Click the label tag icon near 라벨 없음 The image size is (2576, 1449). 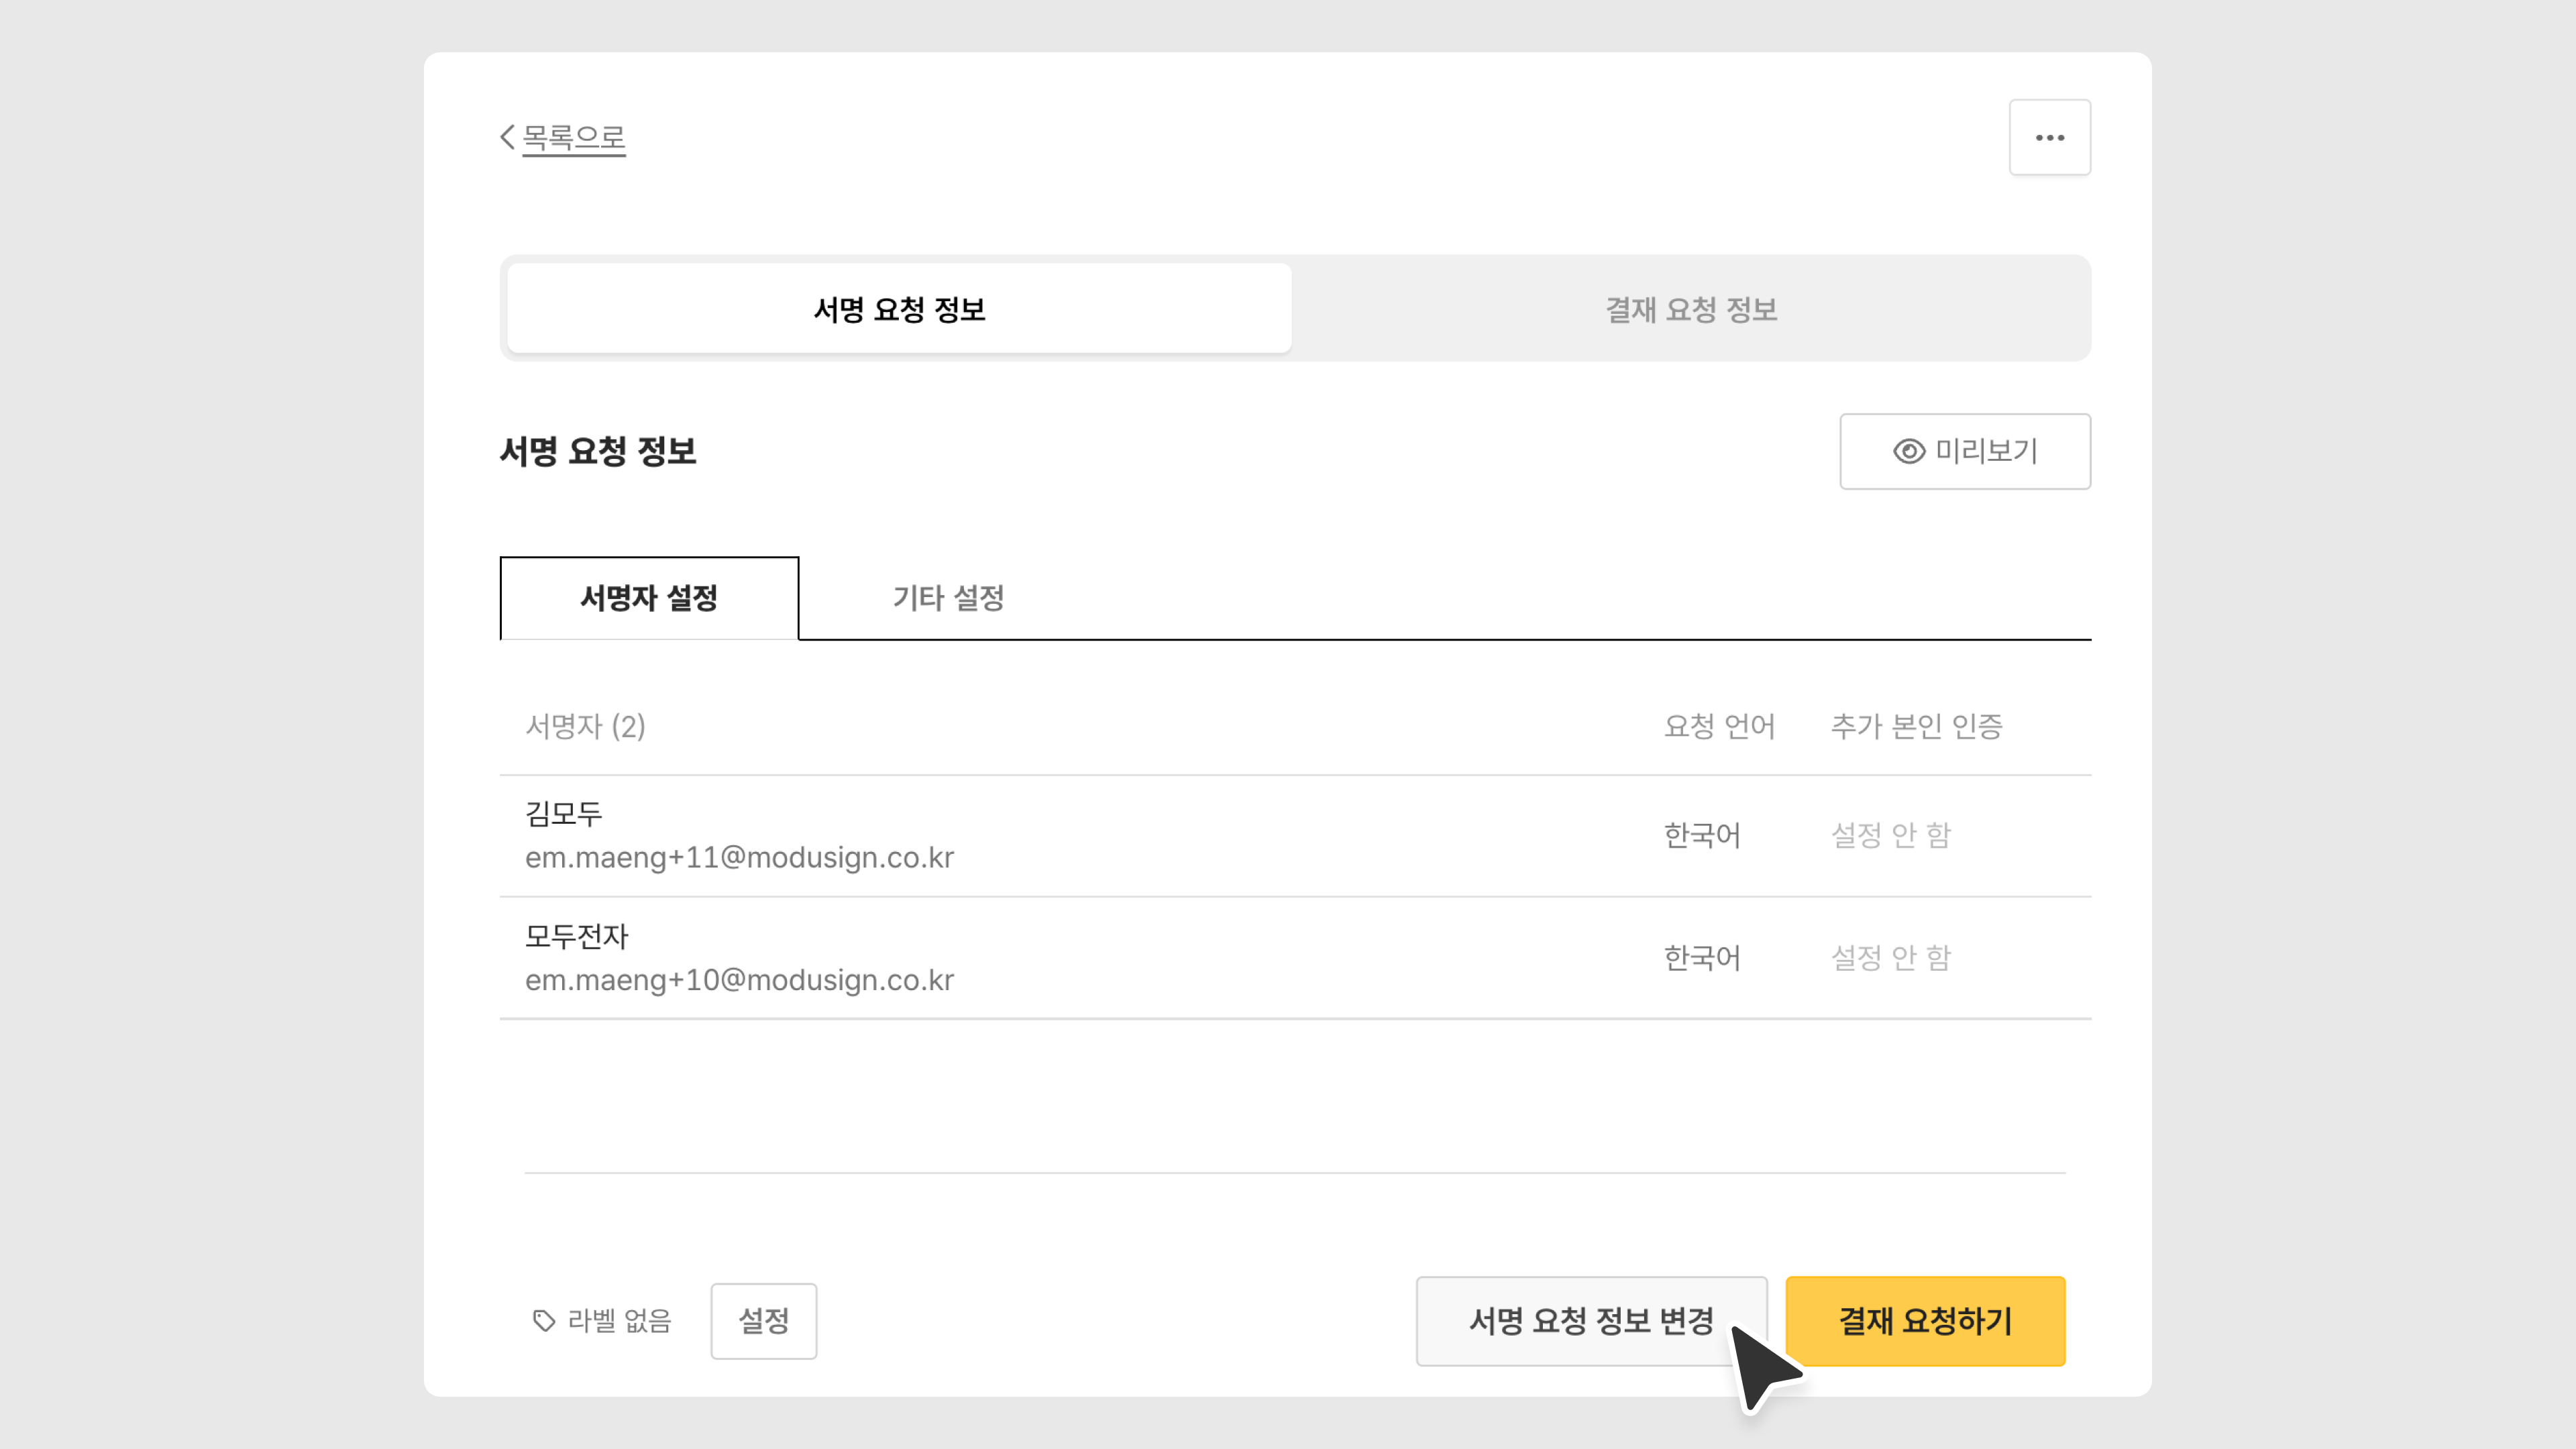pyautogui.click(x=543, y=1321)
